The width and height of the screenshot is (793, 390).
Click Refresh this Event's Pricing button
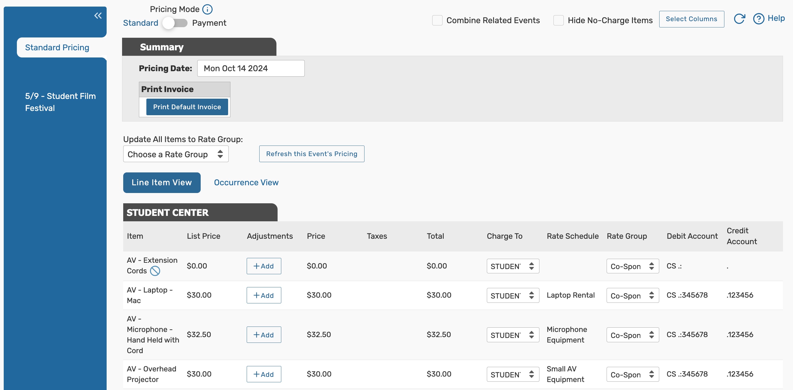click(x=312, y=154)
